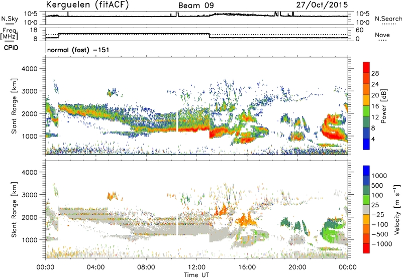This screenshot has width=402, height=278.
Task: Click the light green 12–16 dB Power segment
Action: click(x=366, y=111)
